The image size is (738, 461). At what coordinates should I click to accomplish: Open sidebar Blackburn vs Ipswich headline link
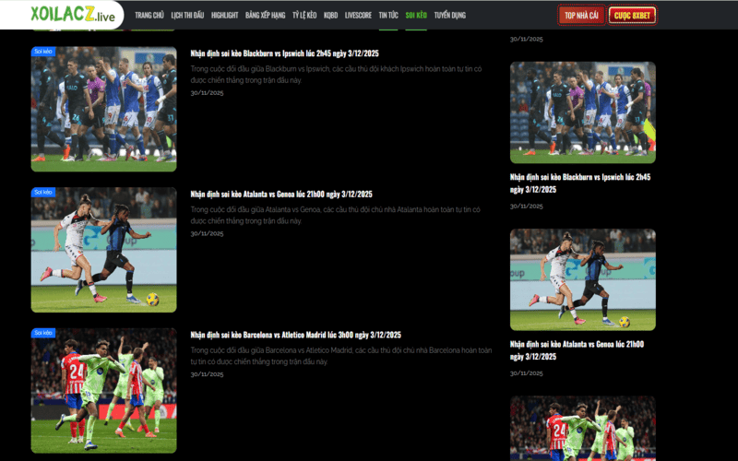[x=580, y=183]
